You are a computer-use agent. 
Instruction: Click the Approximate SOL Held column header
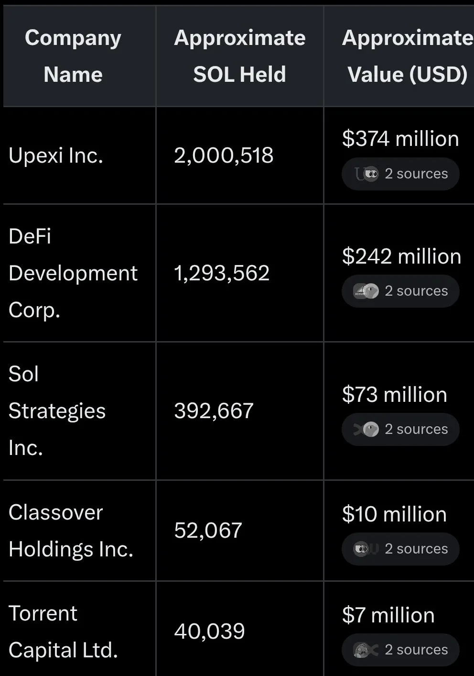click(x=239, y=56)
